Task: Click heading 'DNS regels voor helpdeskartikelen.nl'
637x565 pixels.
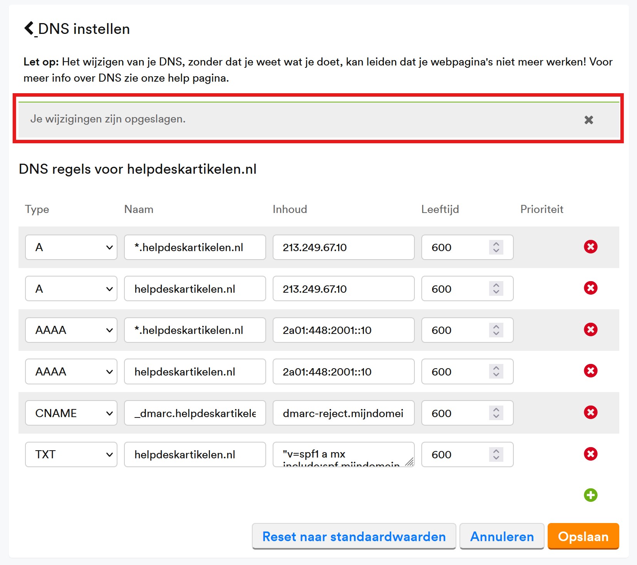Action: point(137,169)
